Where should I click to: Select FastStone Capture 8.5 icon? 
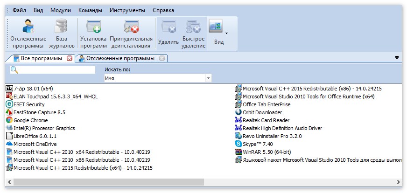[9, 112]
